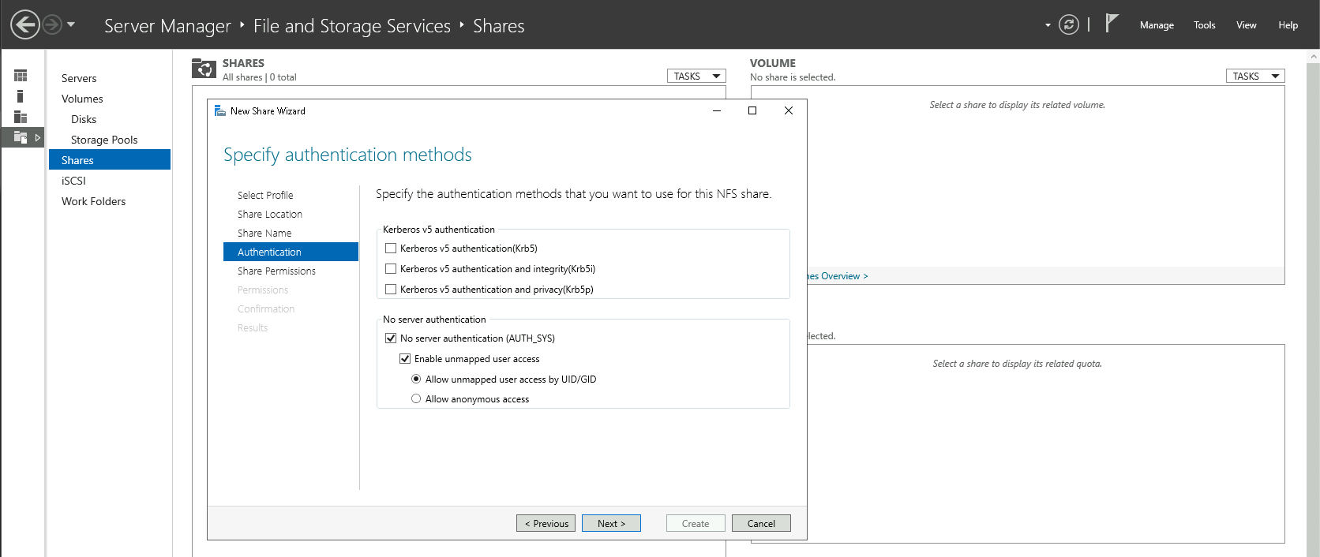Select All Servers icon in sidebar

click(21, 117)
